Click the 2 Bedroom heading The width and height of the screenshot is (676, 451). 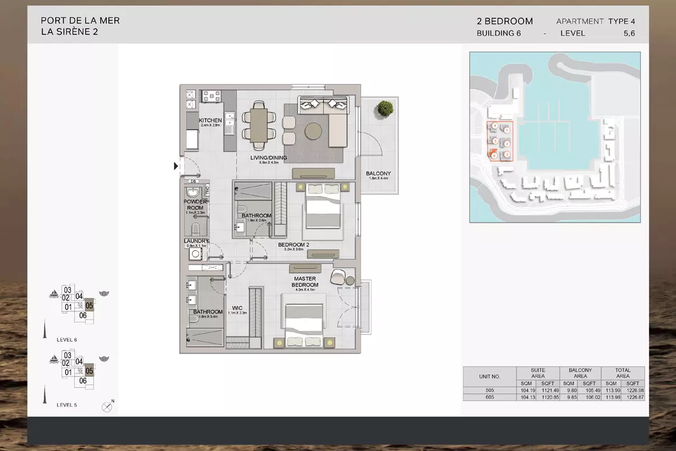[505, 21]
